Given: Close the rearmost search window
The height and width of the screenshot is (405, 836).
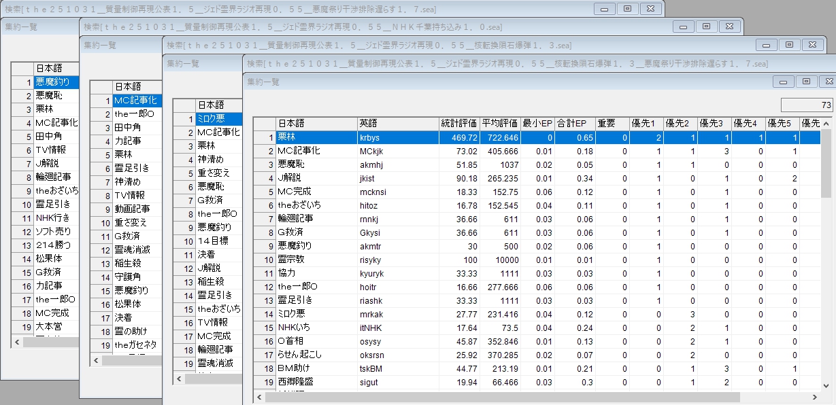Looking at the screenshot, I should [x=650, y=9].
